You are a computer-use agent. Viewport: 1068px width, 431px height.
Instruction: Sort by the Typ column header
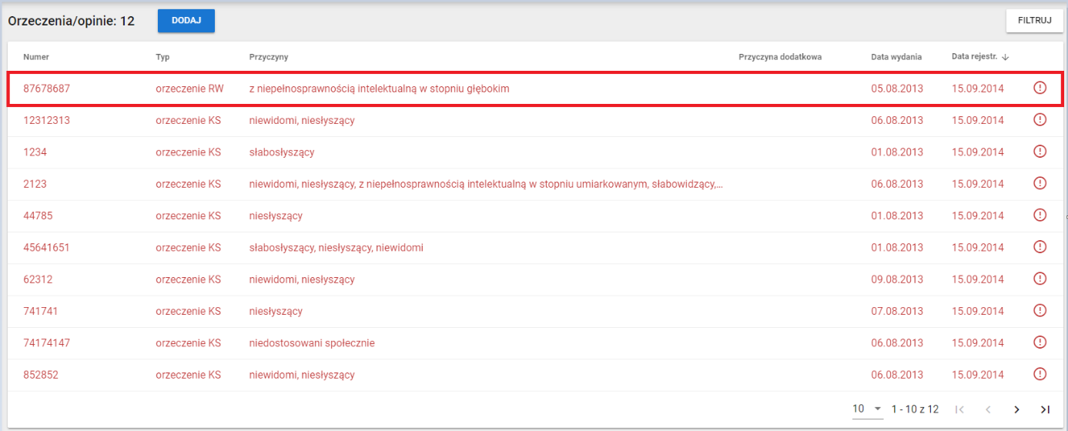pyautogui.click(x=162, y=57)
